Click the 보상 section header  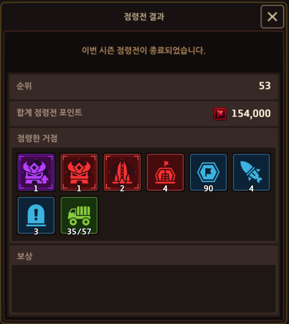click(25, 256)
